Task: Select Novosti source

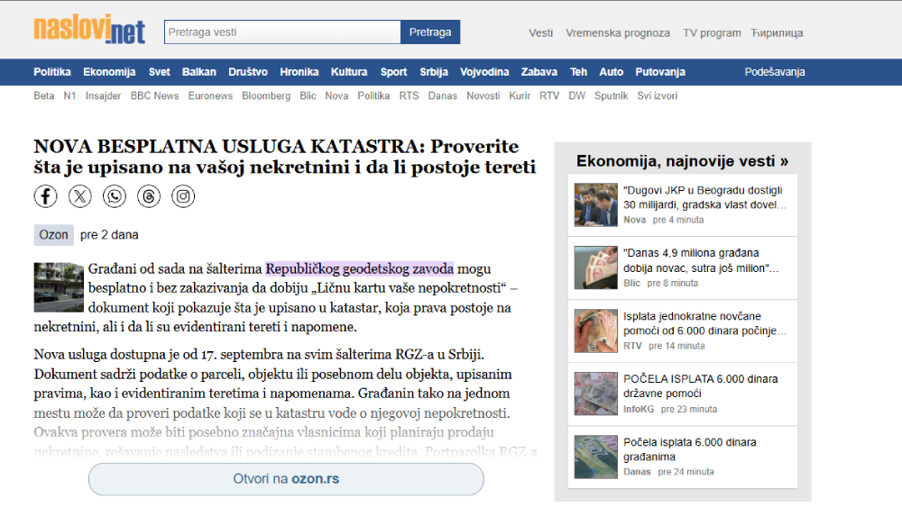Action: [x=483, y=95]
